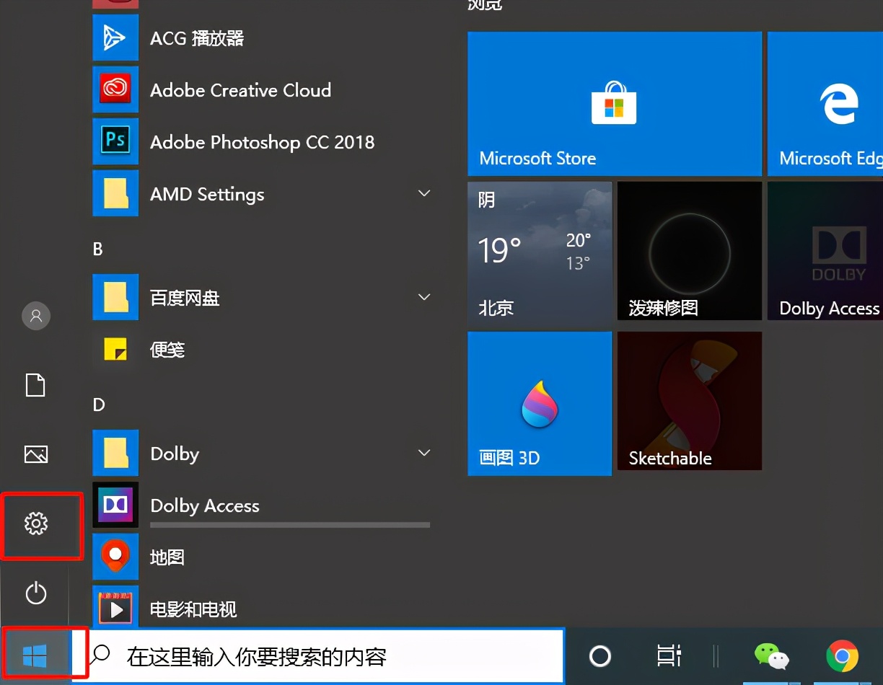The image size is (883, 685).
Task: Open Dolby Access from the app list
Action: (x=204, y=505)
